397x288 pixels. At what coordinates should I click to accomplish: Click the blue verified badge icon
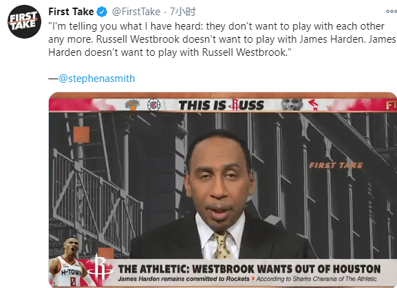102,12
